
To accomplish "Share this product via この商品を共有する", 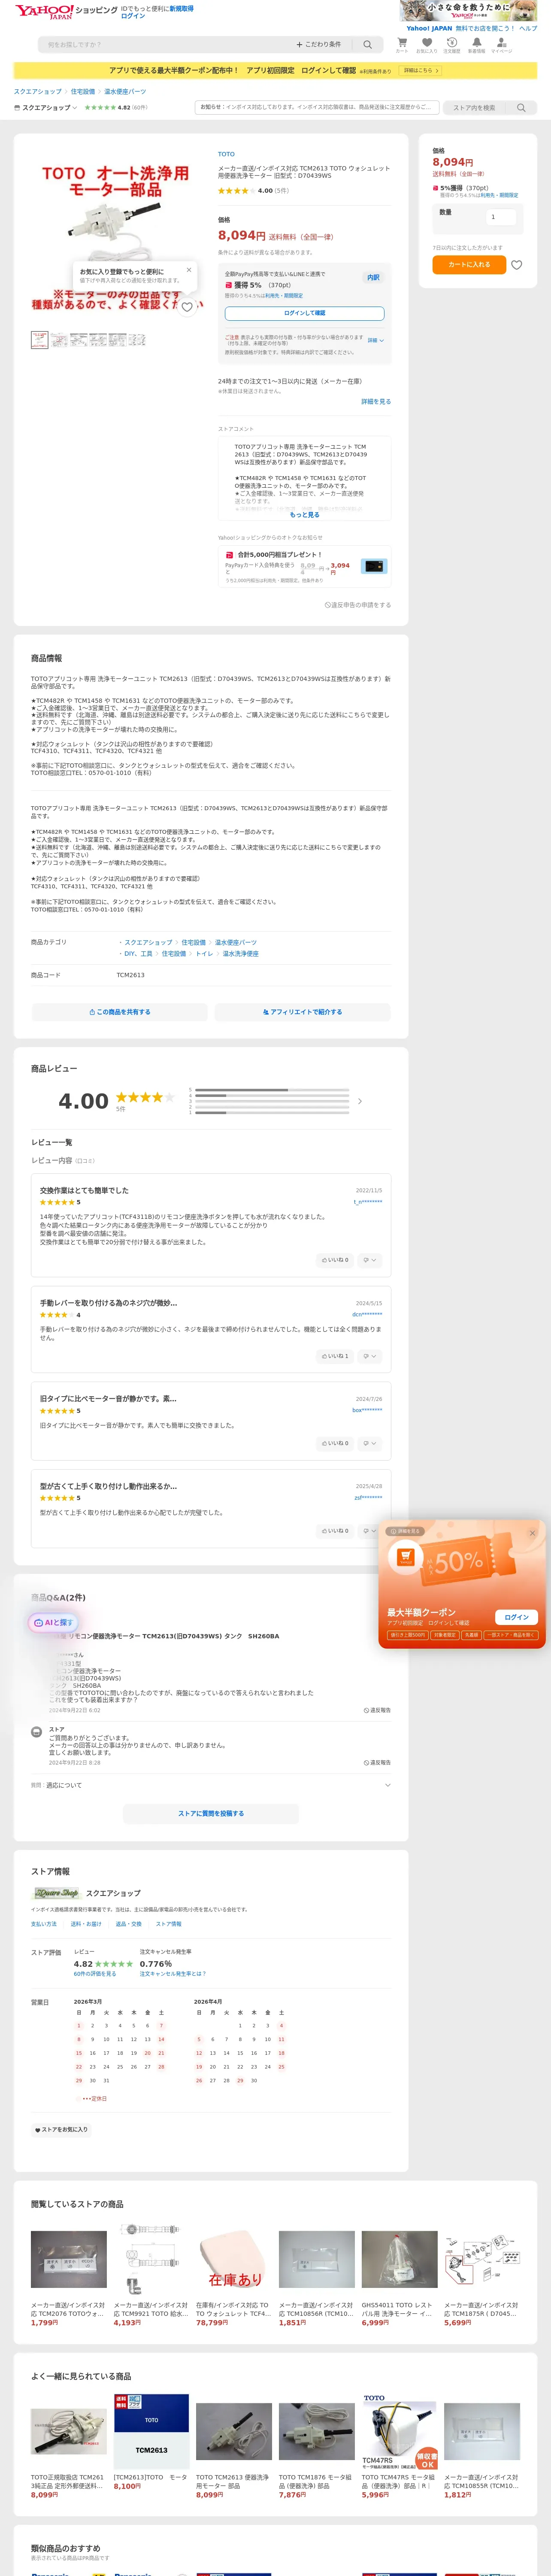I will [x=120, y=1012].
